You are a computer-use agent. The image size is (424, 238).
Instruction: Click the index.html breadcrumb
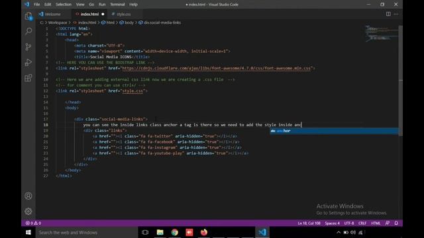coord(87,22)
